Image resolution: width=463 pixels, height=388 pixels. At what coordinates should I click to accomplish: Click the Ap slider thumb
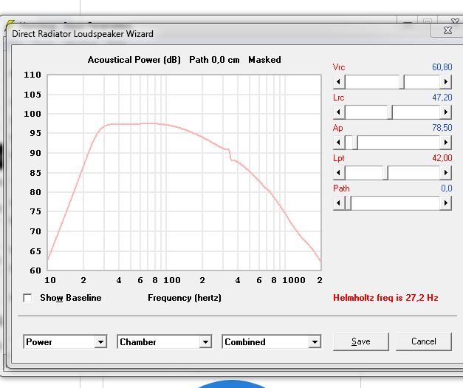[x=355, y=143]
